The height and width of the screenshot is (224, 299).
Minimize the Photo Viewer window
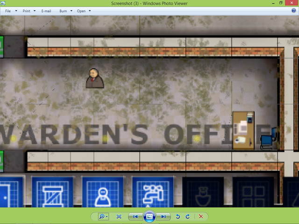point(273,3)
